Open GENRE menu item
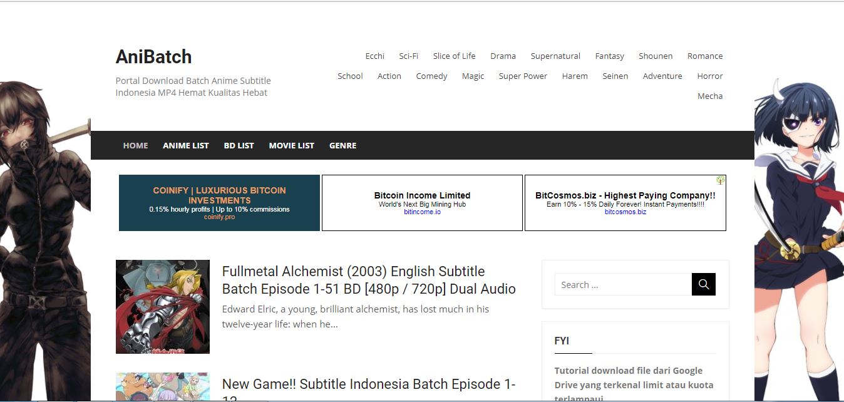Viewport: 844px width, 402px height. [x=343, y=145]
